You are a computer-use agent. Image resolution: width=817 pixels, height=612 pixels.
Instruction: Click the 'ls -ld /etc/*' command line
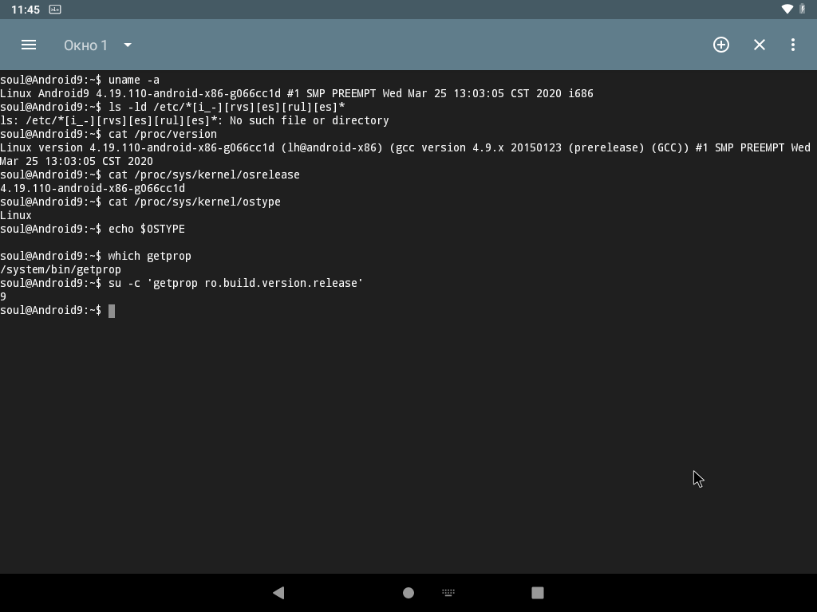point(172,108)
